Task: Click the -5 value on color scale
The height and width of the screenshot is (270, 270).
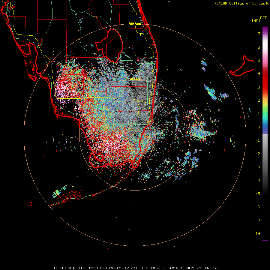Action: tap(258, 193)
